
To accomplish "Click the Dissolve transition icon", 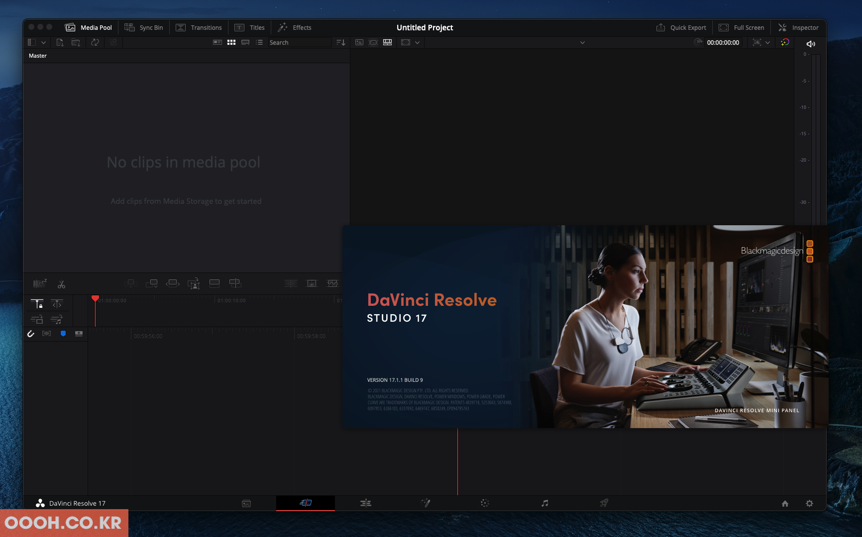I will [312, 283].
